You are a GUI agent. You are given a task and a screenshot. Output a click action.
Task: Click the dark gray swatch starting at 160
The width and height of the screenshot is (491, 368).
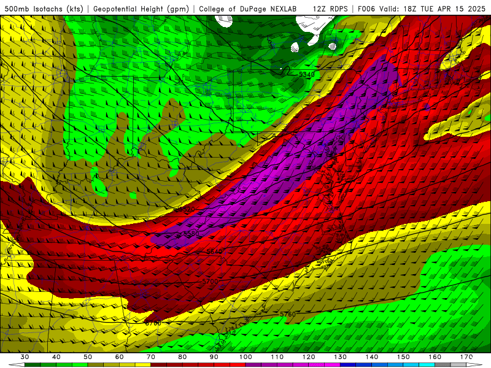(x=443, y=365)
